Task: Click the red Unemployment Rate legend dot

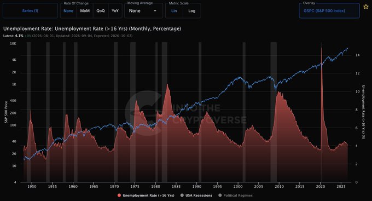Action: [x=119, y=196]
